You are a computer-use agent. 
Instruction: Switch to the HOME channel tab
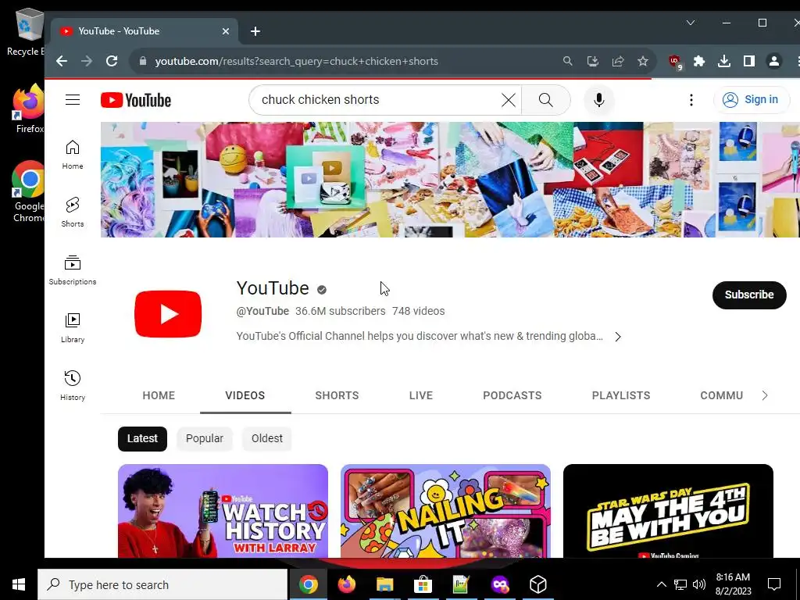[159, 395]
